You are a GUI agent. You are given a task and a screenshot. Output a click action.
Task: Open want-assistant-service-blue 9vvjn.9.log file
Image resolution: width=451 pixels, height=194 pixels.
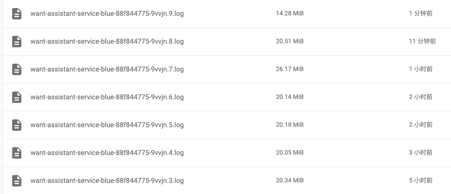tap(107, 14)
